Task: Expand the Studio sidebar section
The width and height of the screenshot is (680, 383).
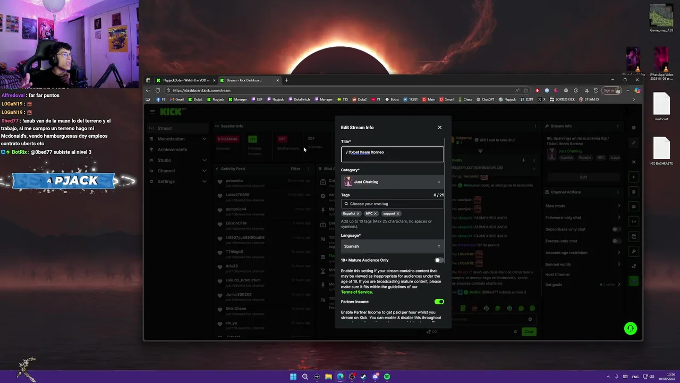Action: 178,160
